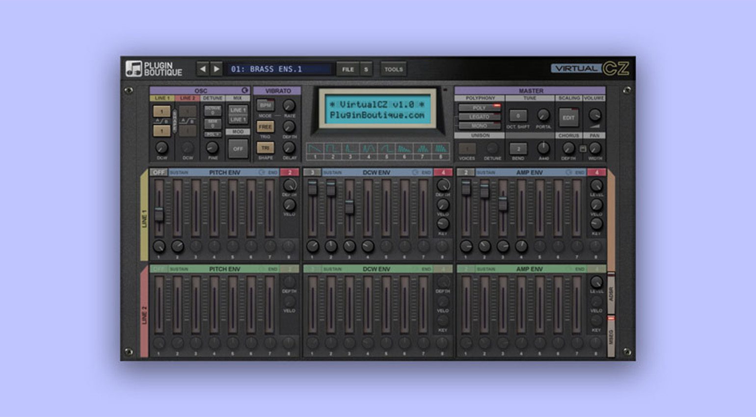Image resolution: width=756 pixels, height=417 pixels.
Task: Click the S button next to FILE
Action: (366, 69)
